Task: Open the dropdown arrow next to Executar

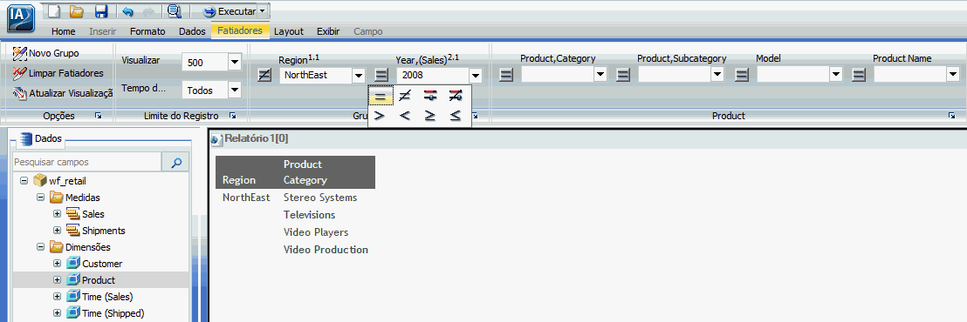Action: point(262,11)
